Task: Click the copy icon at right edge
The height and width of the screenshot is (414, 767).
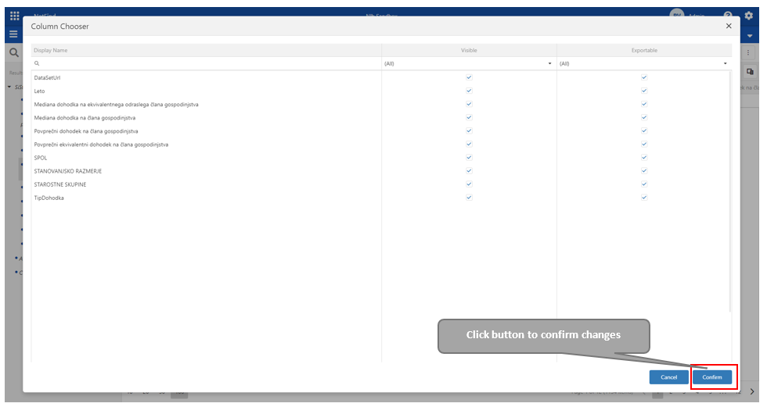Action: (x=749, y=71)
